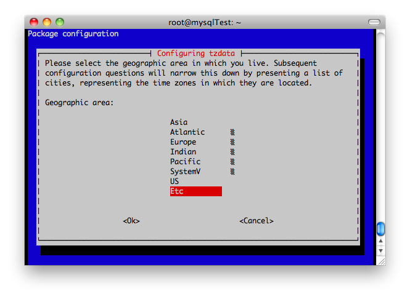Click the Cancel button in tzdata dialog
Viewport: 410px width, 299px height.
click(256, 221)
